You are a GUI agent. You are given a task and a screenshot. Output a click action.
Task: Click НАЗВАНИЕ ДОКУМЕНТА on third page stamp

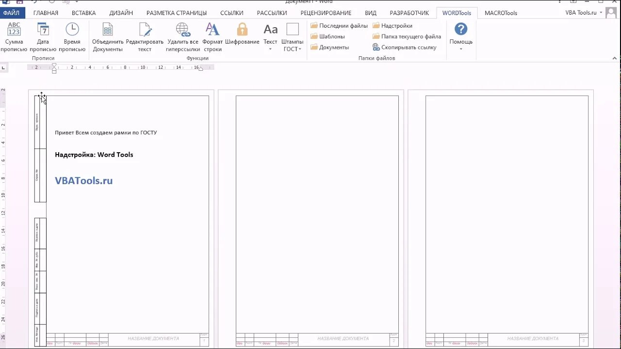(533, 338)
